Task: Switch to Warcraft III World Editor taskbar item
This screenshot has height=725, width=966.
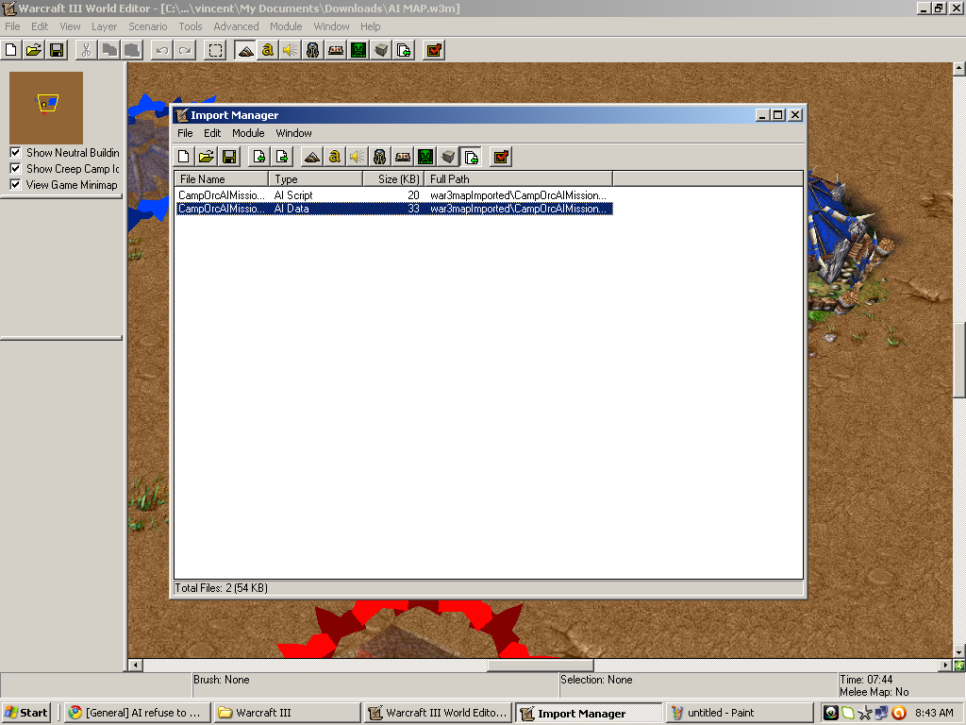Action: pos(438,713)
